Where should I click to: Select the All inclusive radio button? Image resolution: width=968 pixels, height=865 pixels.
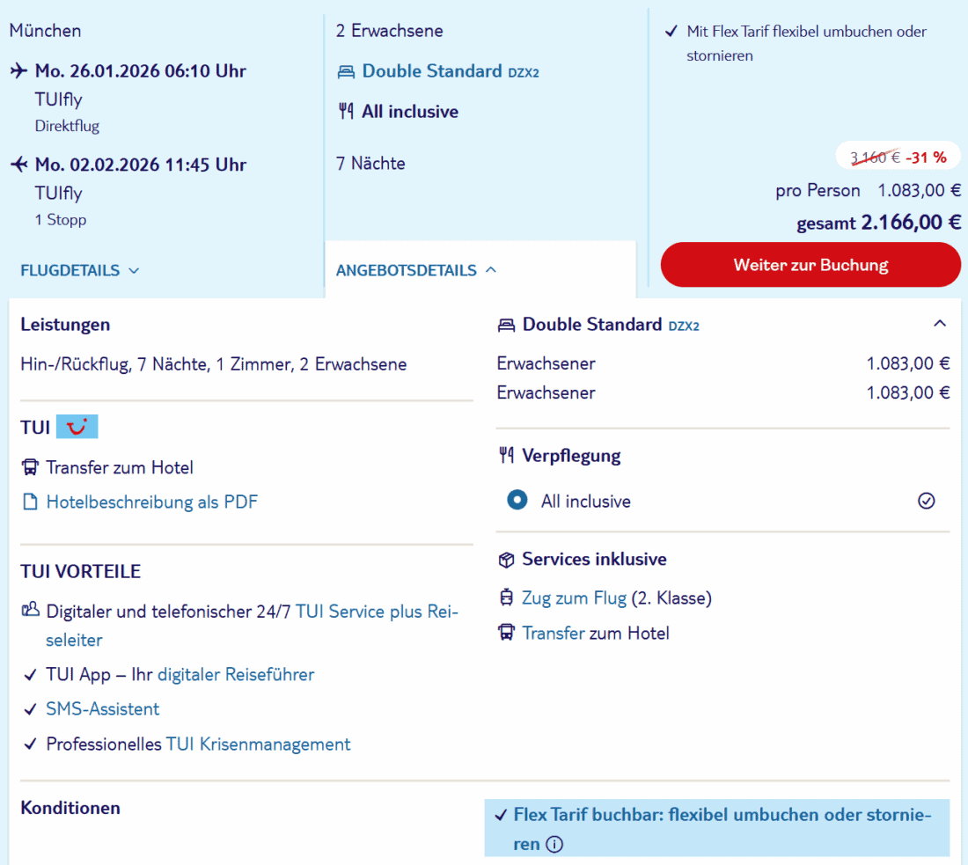[517, 501]
